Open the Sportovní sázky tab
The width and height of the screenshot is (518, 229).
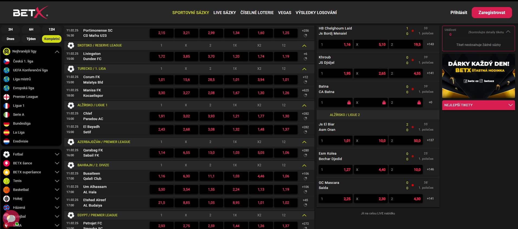coord(191,13)
